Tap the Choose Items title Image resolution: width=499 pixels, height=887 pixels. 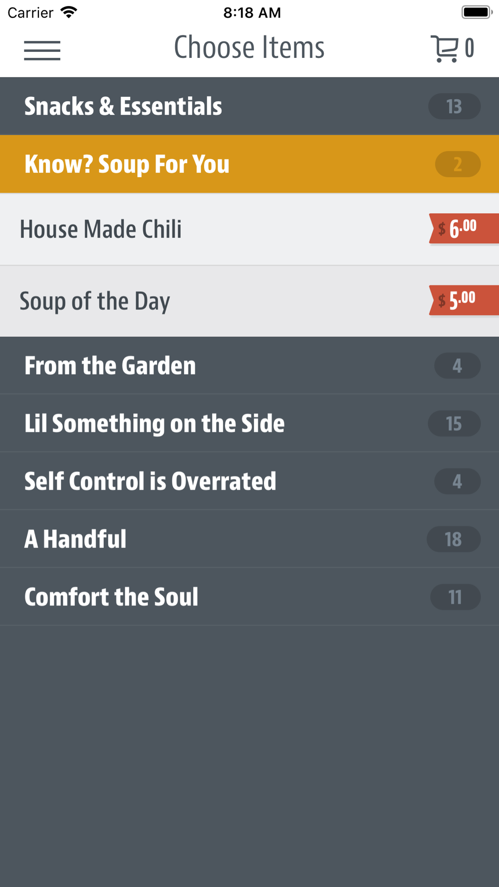click(x=249, y=48)
